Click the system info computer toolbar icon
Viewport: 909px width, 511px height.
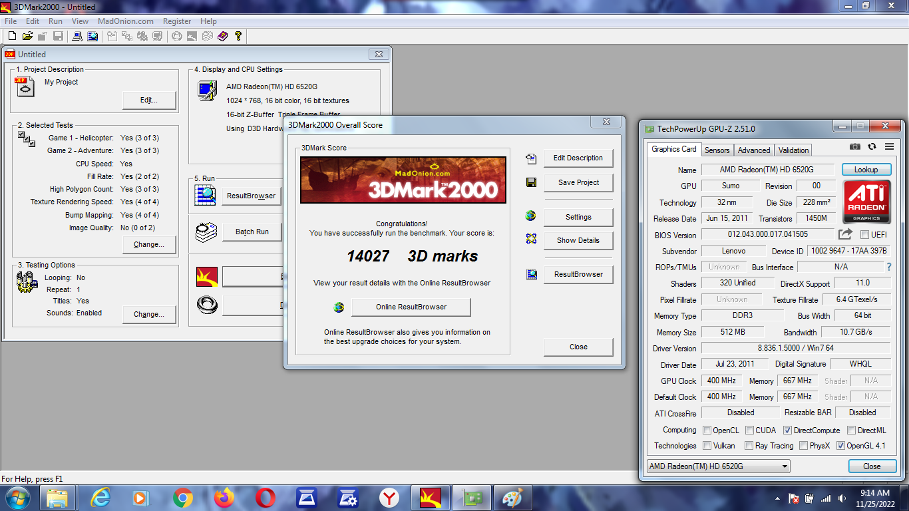click(x=77, y=36)
